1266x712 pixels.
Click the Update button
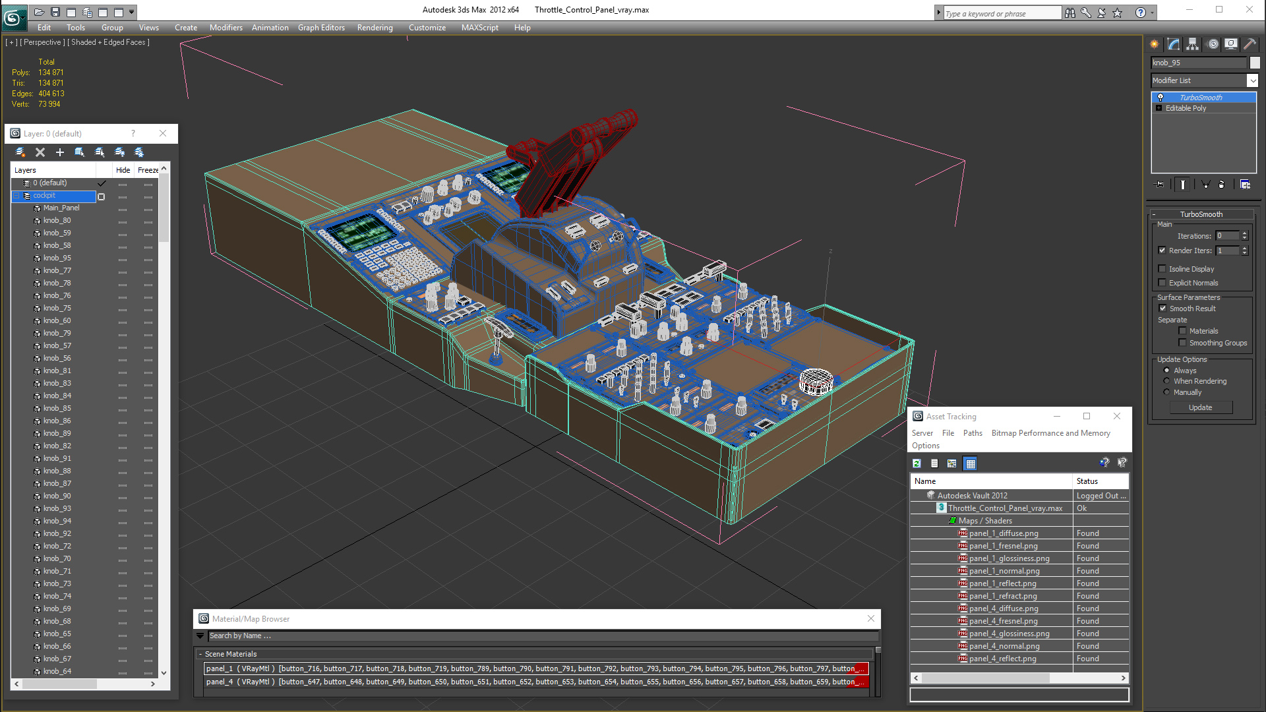(x=1200, y=407)
